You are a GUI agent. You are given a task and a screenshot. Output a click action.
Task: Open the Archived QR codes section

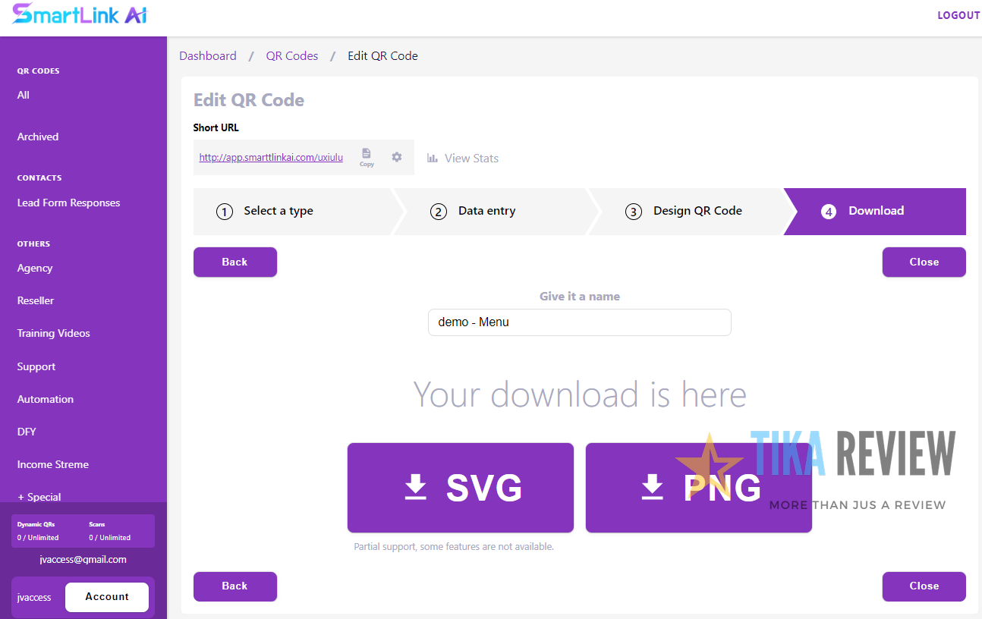[37, 137]
